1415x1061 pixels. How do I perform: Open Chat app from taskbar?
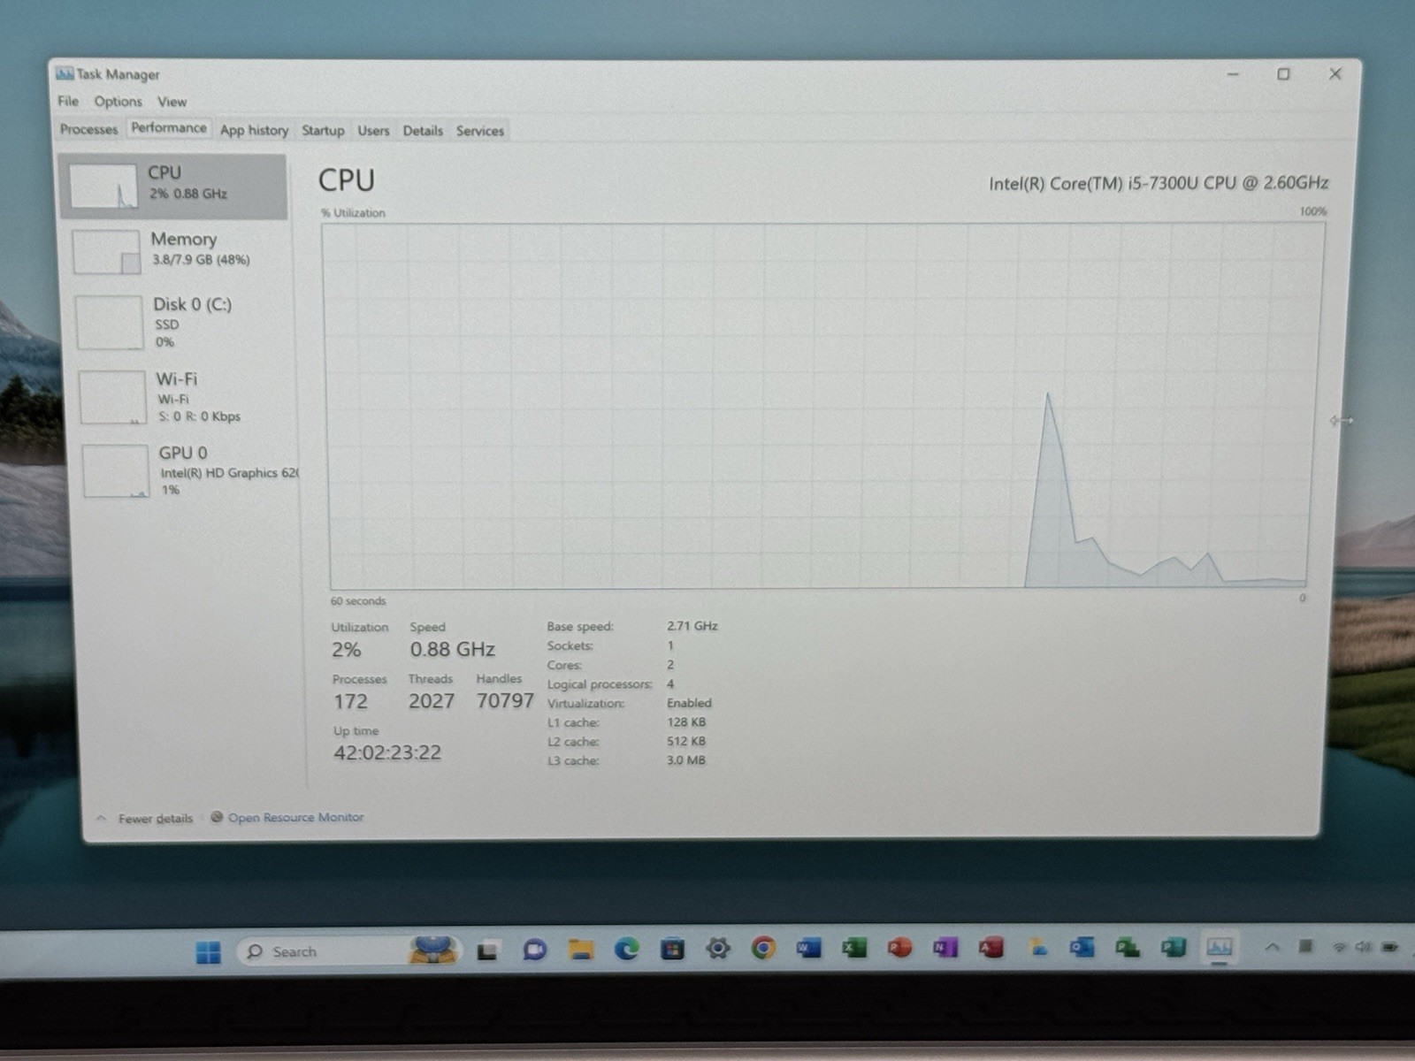click(x=534, y=950)
